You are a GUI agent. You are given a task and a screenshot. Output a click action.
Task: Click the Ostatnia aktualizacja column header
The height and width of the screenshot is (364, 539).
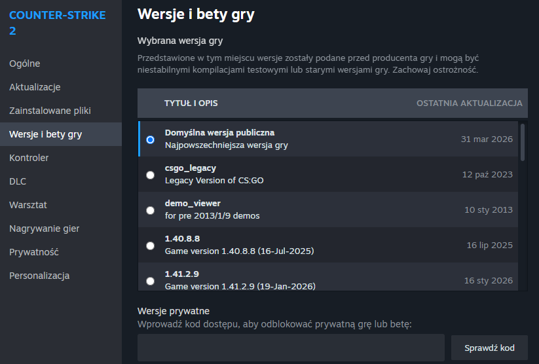[469, 103]
